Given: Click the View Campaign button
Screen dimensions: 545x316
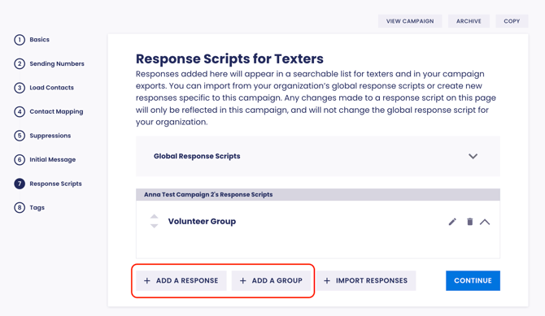Looking at the screenshot, I should coord(410,21).
